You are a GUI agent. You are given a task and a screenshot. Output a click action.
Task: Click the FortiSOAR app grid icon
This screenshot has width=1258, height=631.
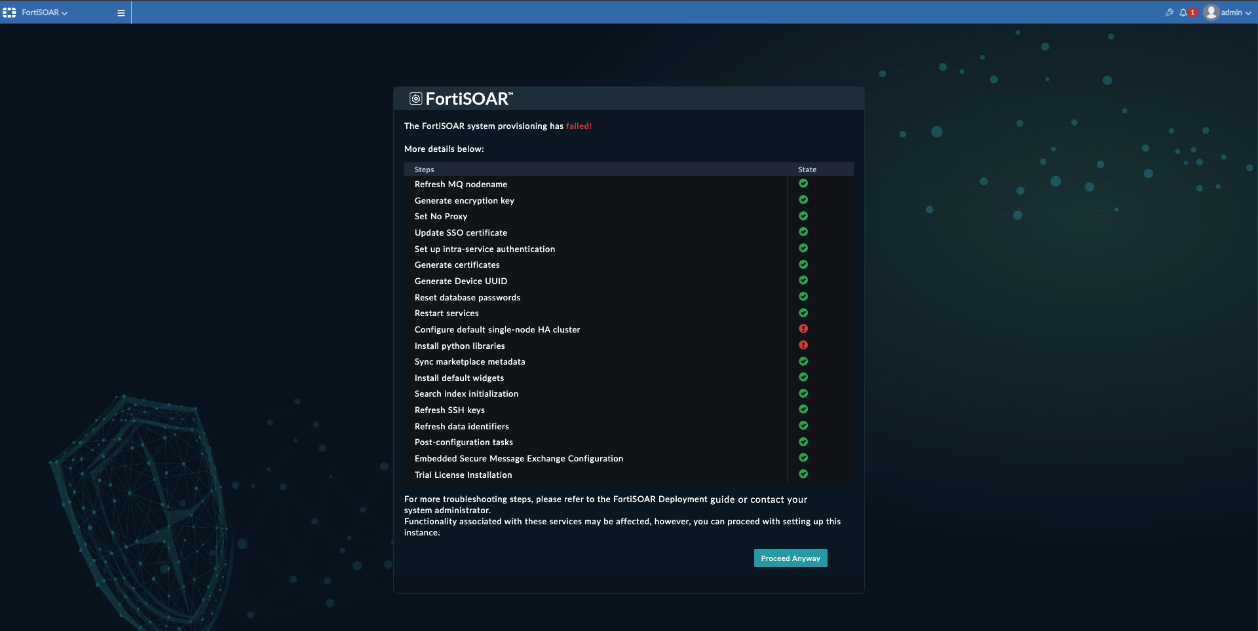point(9,12)
